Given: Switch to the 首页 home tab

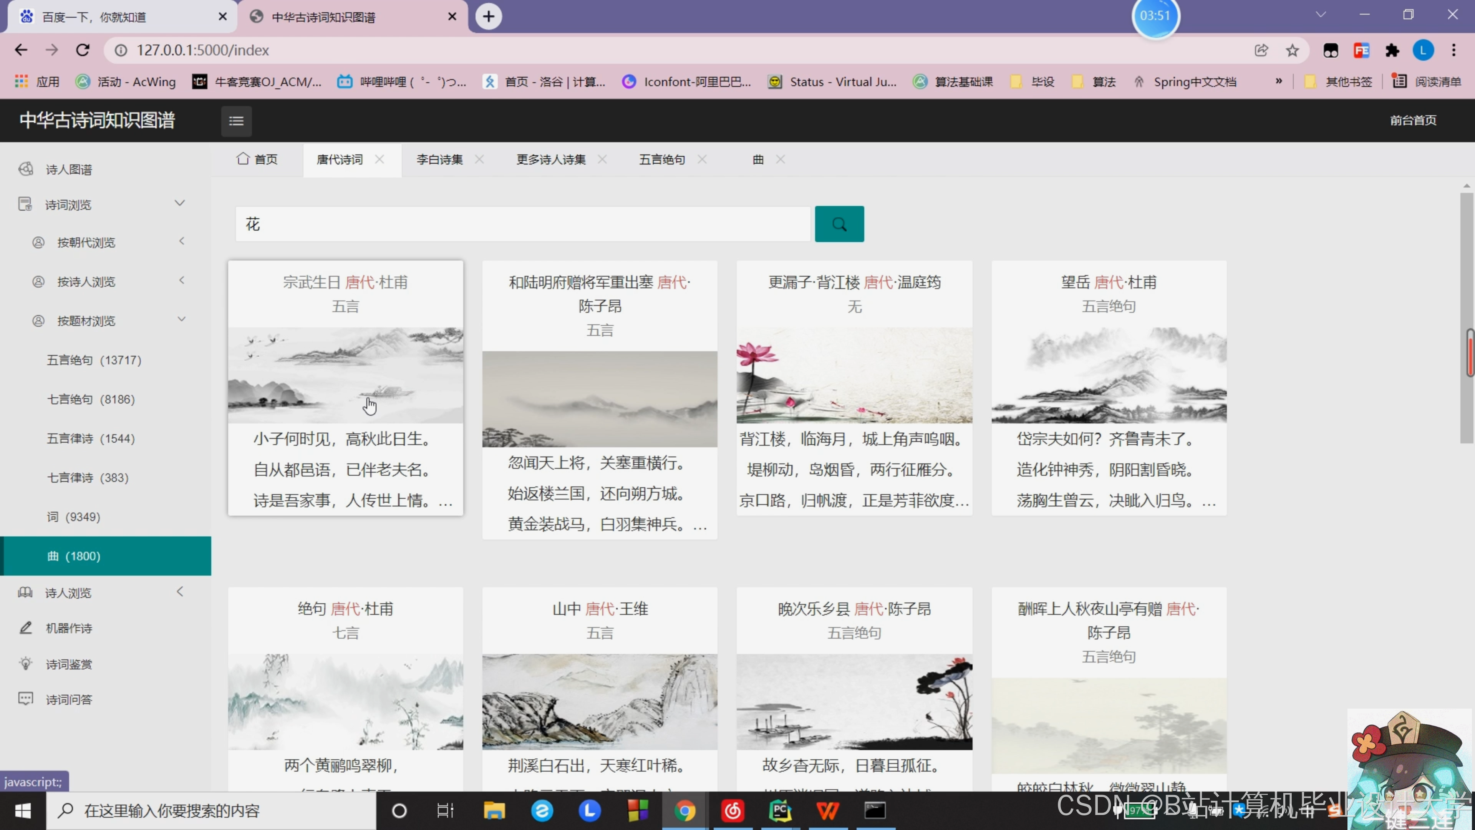Looking at the screenshot, I should click(x=257, y=159).
